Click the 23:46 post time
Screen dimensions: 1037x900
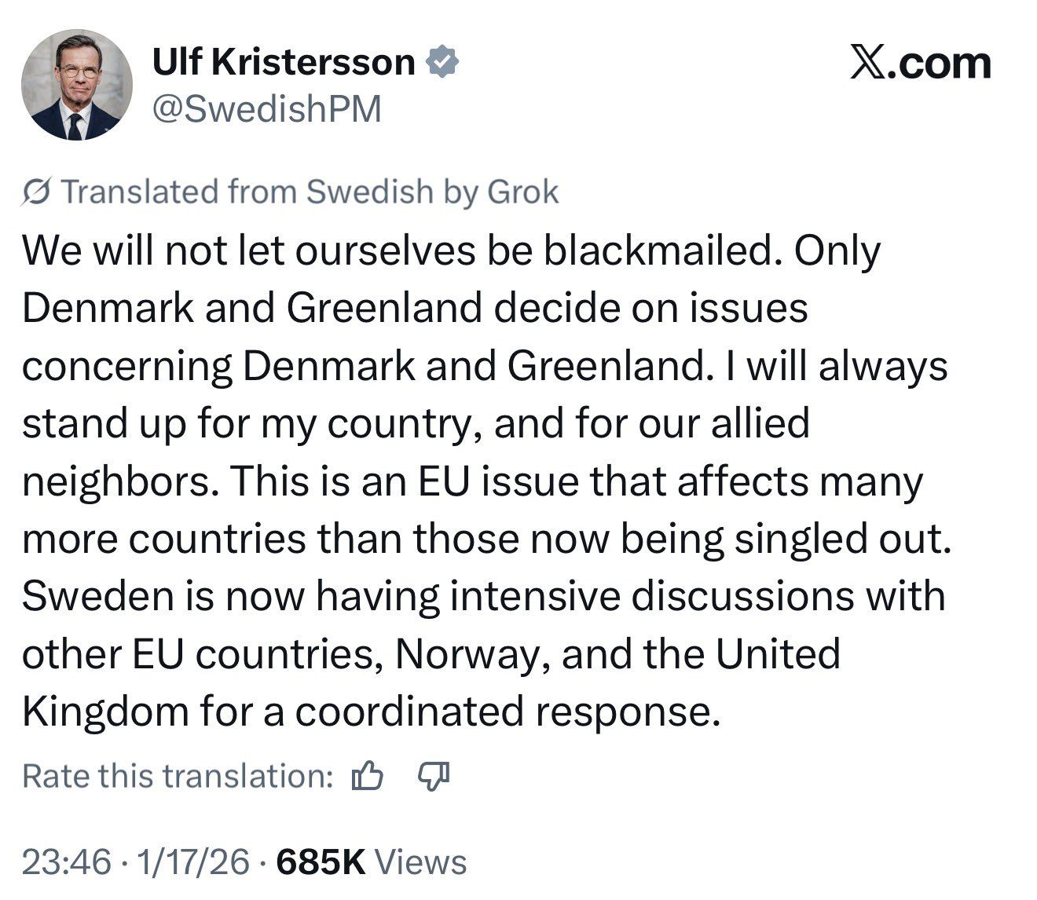(67, 862)
